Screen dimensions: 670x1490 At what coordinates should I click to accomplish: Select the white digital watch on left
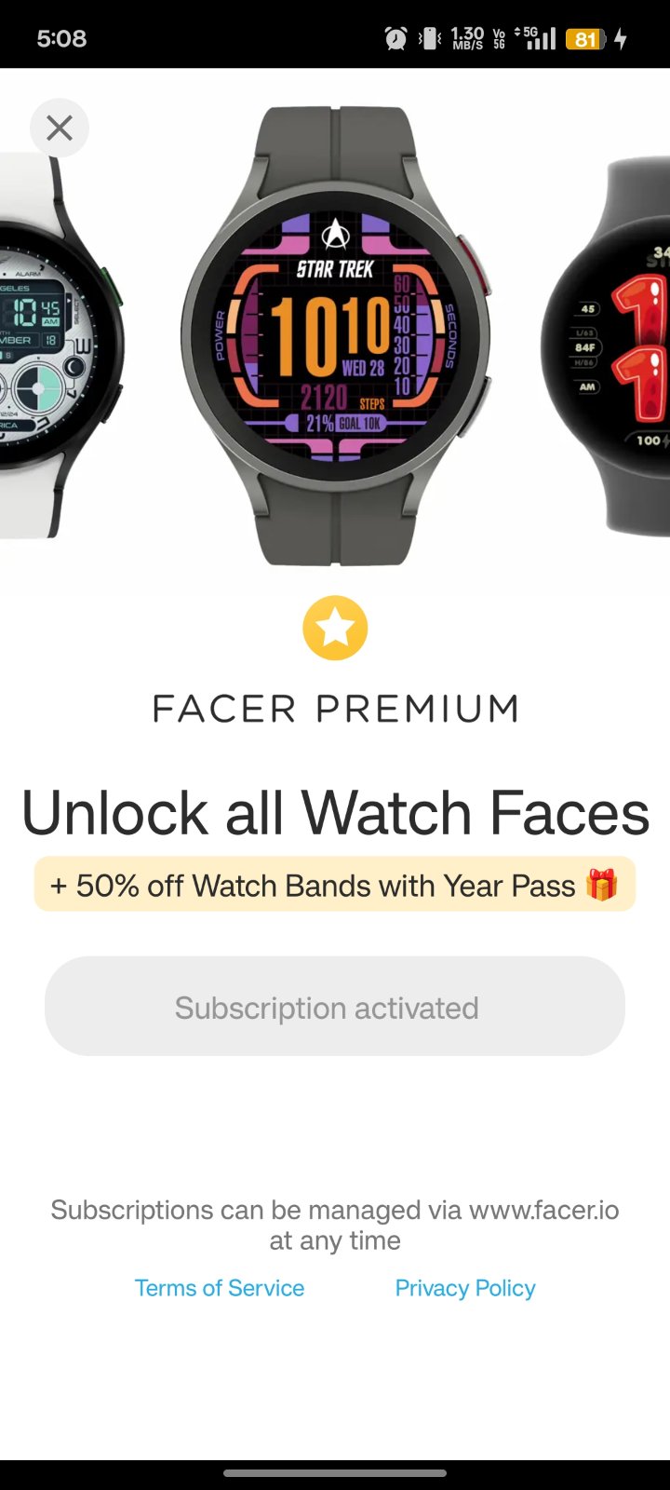tap(56, 345)
